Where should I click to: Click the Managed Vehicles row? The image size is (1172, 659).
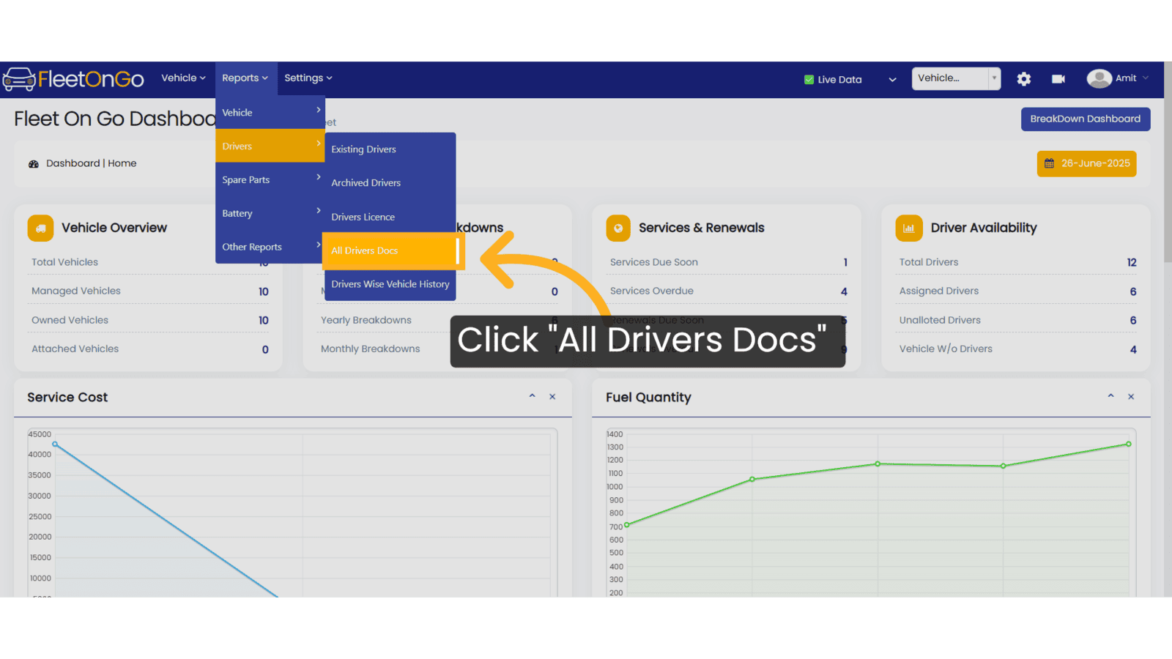[x=149, y=291]
